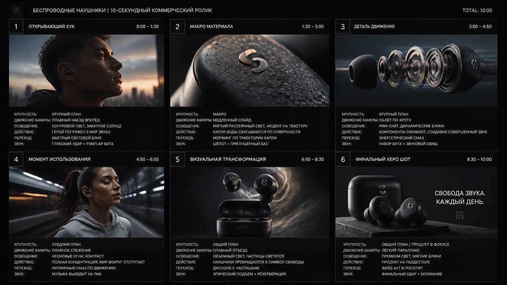Click the text ШЁПОТ + ПРИГЛУШЁННЫЙ БАС
507x285 pixels.
click(240, 144)
